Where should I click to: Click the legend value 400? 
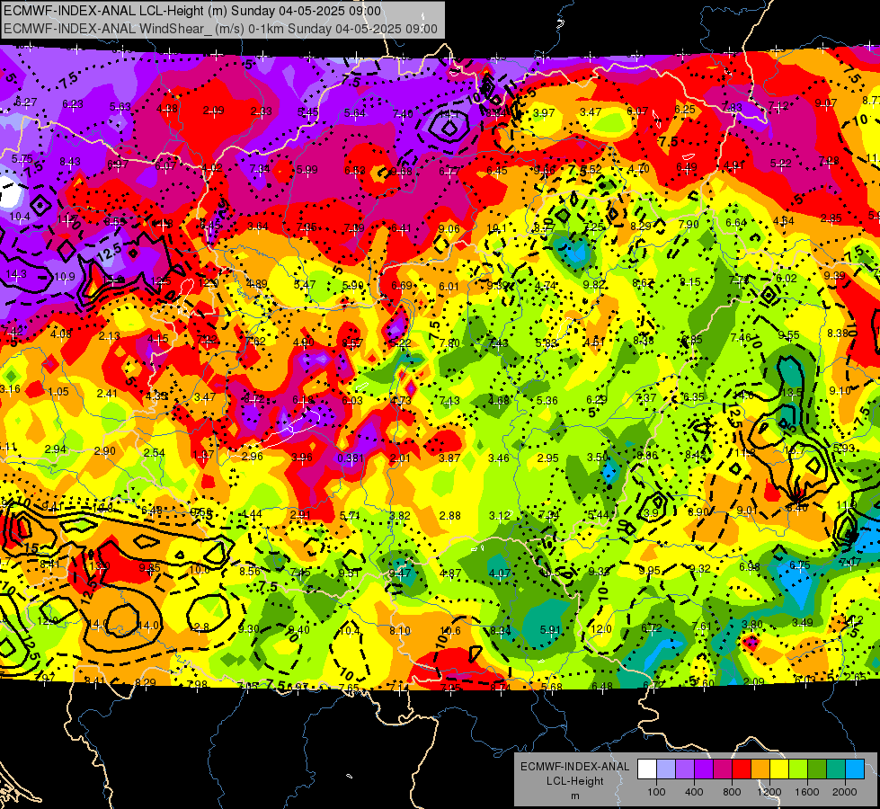[694, 792]
